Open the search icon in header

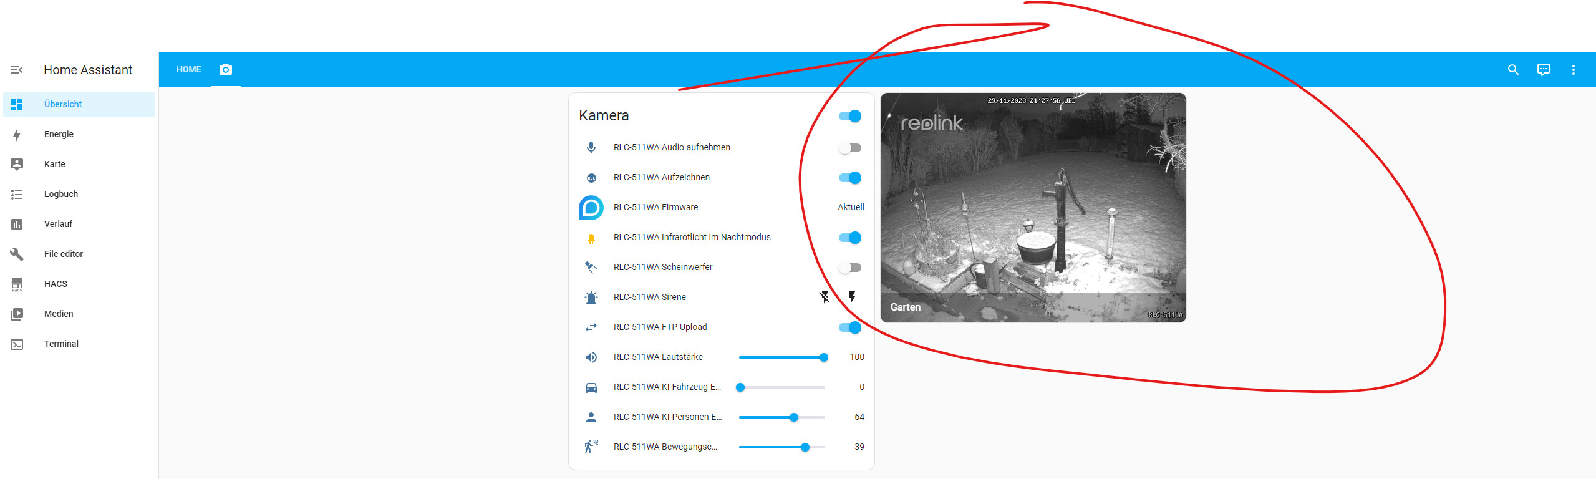click(x=1513, y=70)
